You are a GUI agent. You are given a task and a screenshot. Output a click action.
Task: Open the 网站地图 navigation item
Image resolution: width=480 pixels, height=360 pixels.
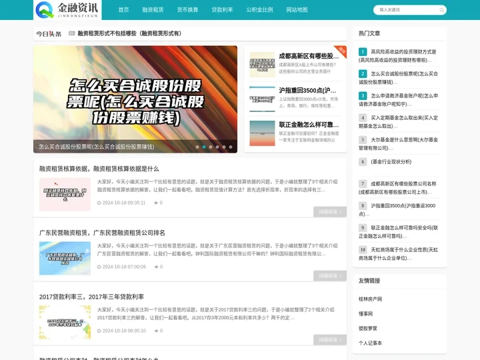297,10
